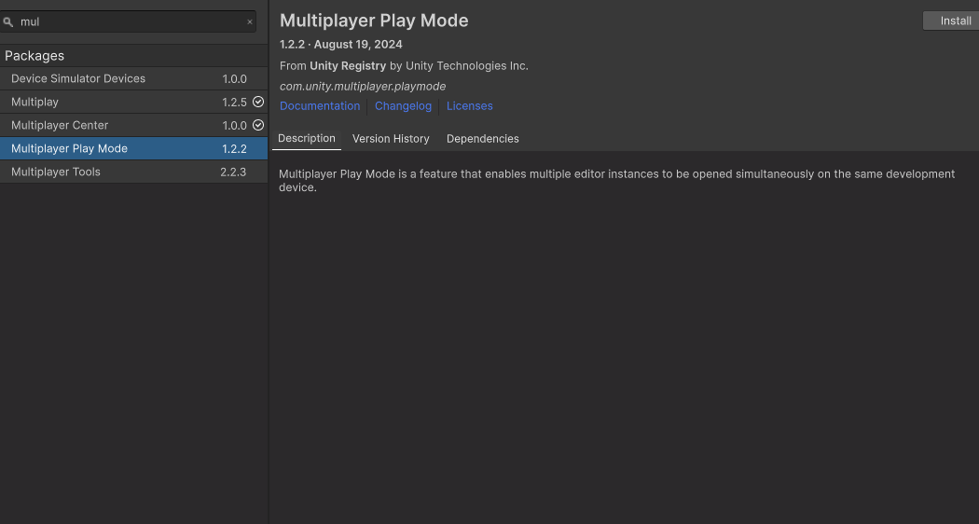Click the Multiplayer Play Mode heading

coord(374,21)
